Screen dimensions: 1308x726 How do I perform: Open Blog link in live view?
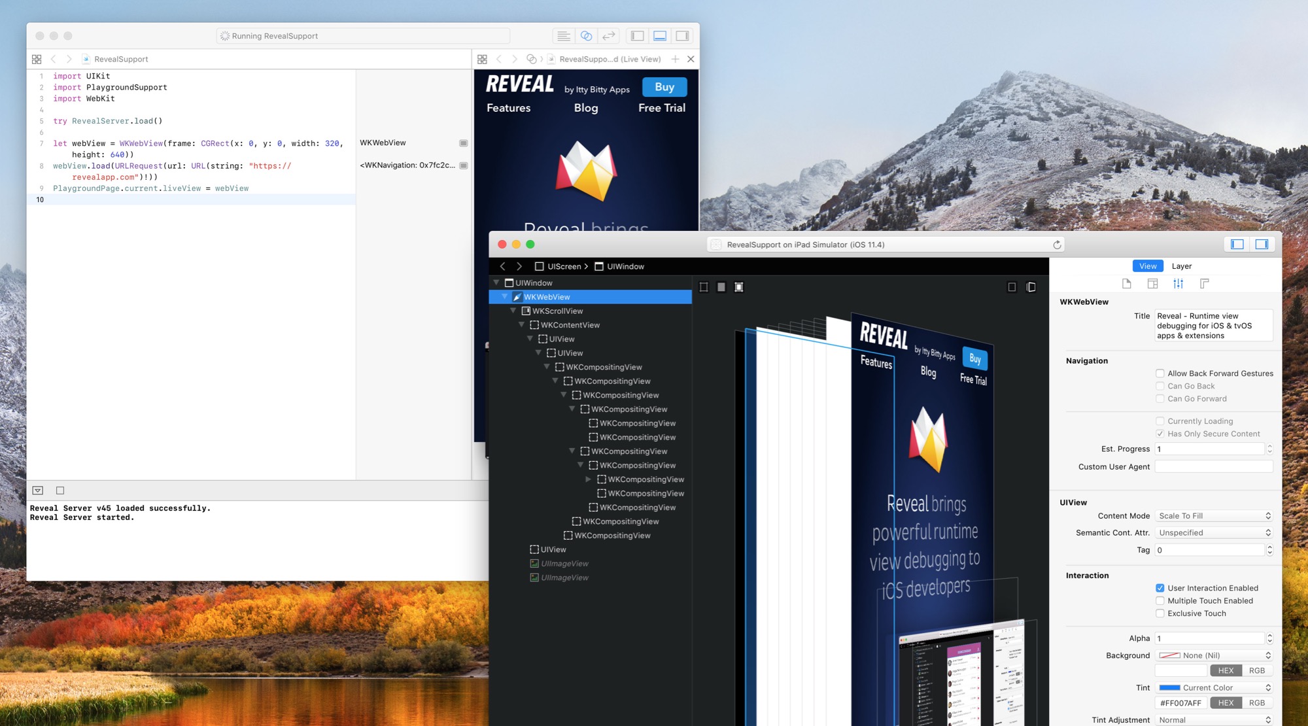[x=586, y=108]
